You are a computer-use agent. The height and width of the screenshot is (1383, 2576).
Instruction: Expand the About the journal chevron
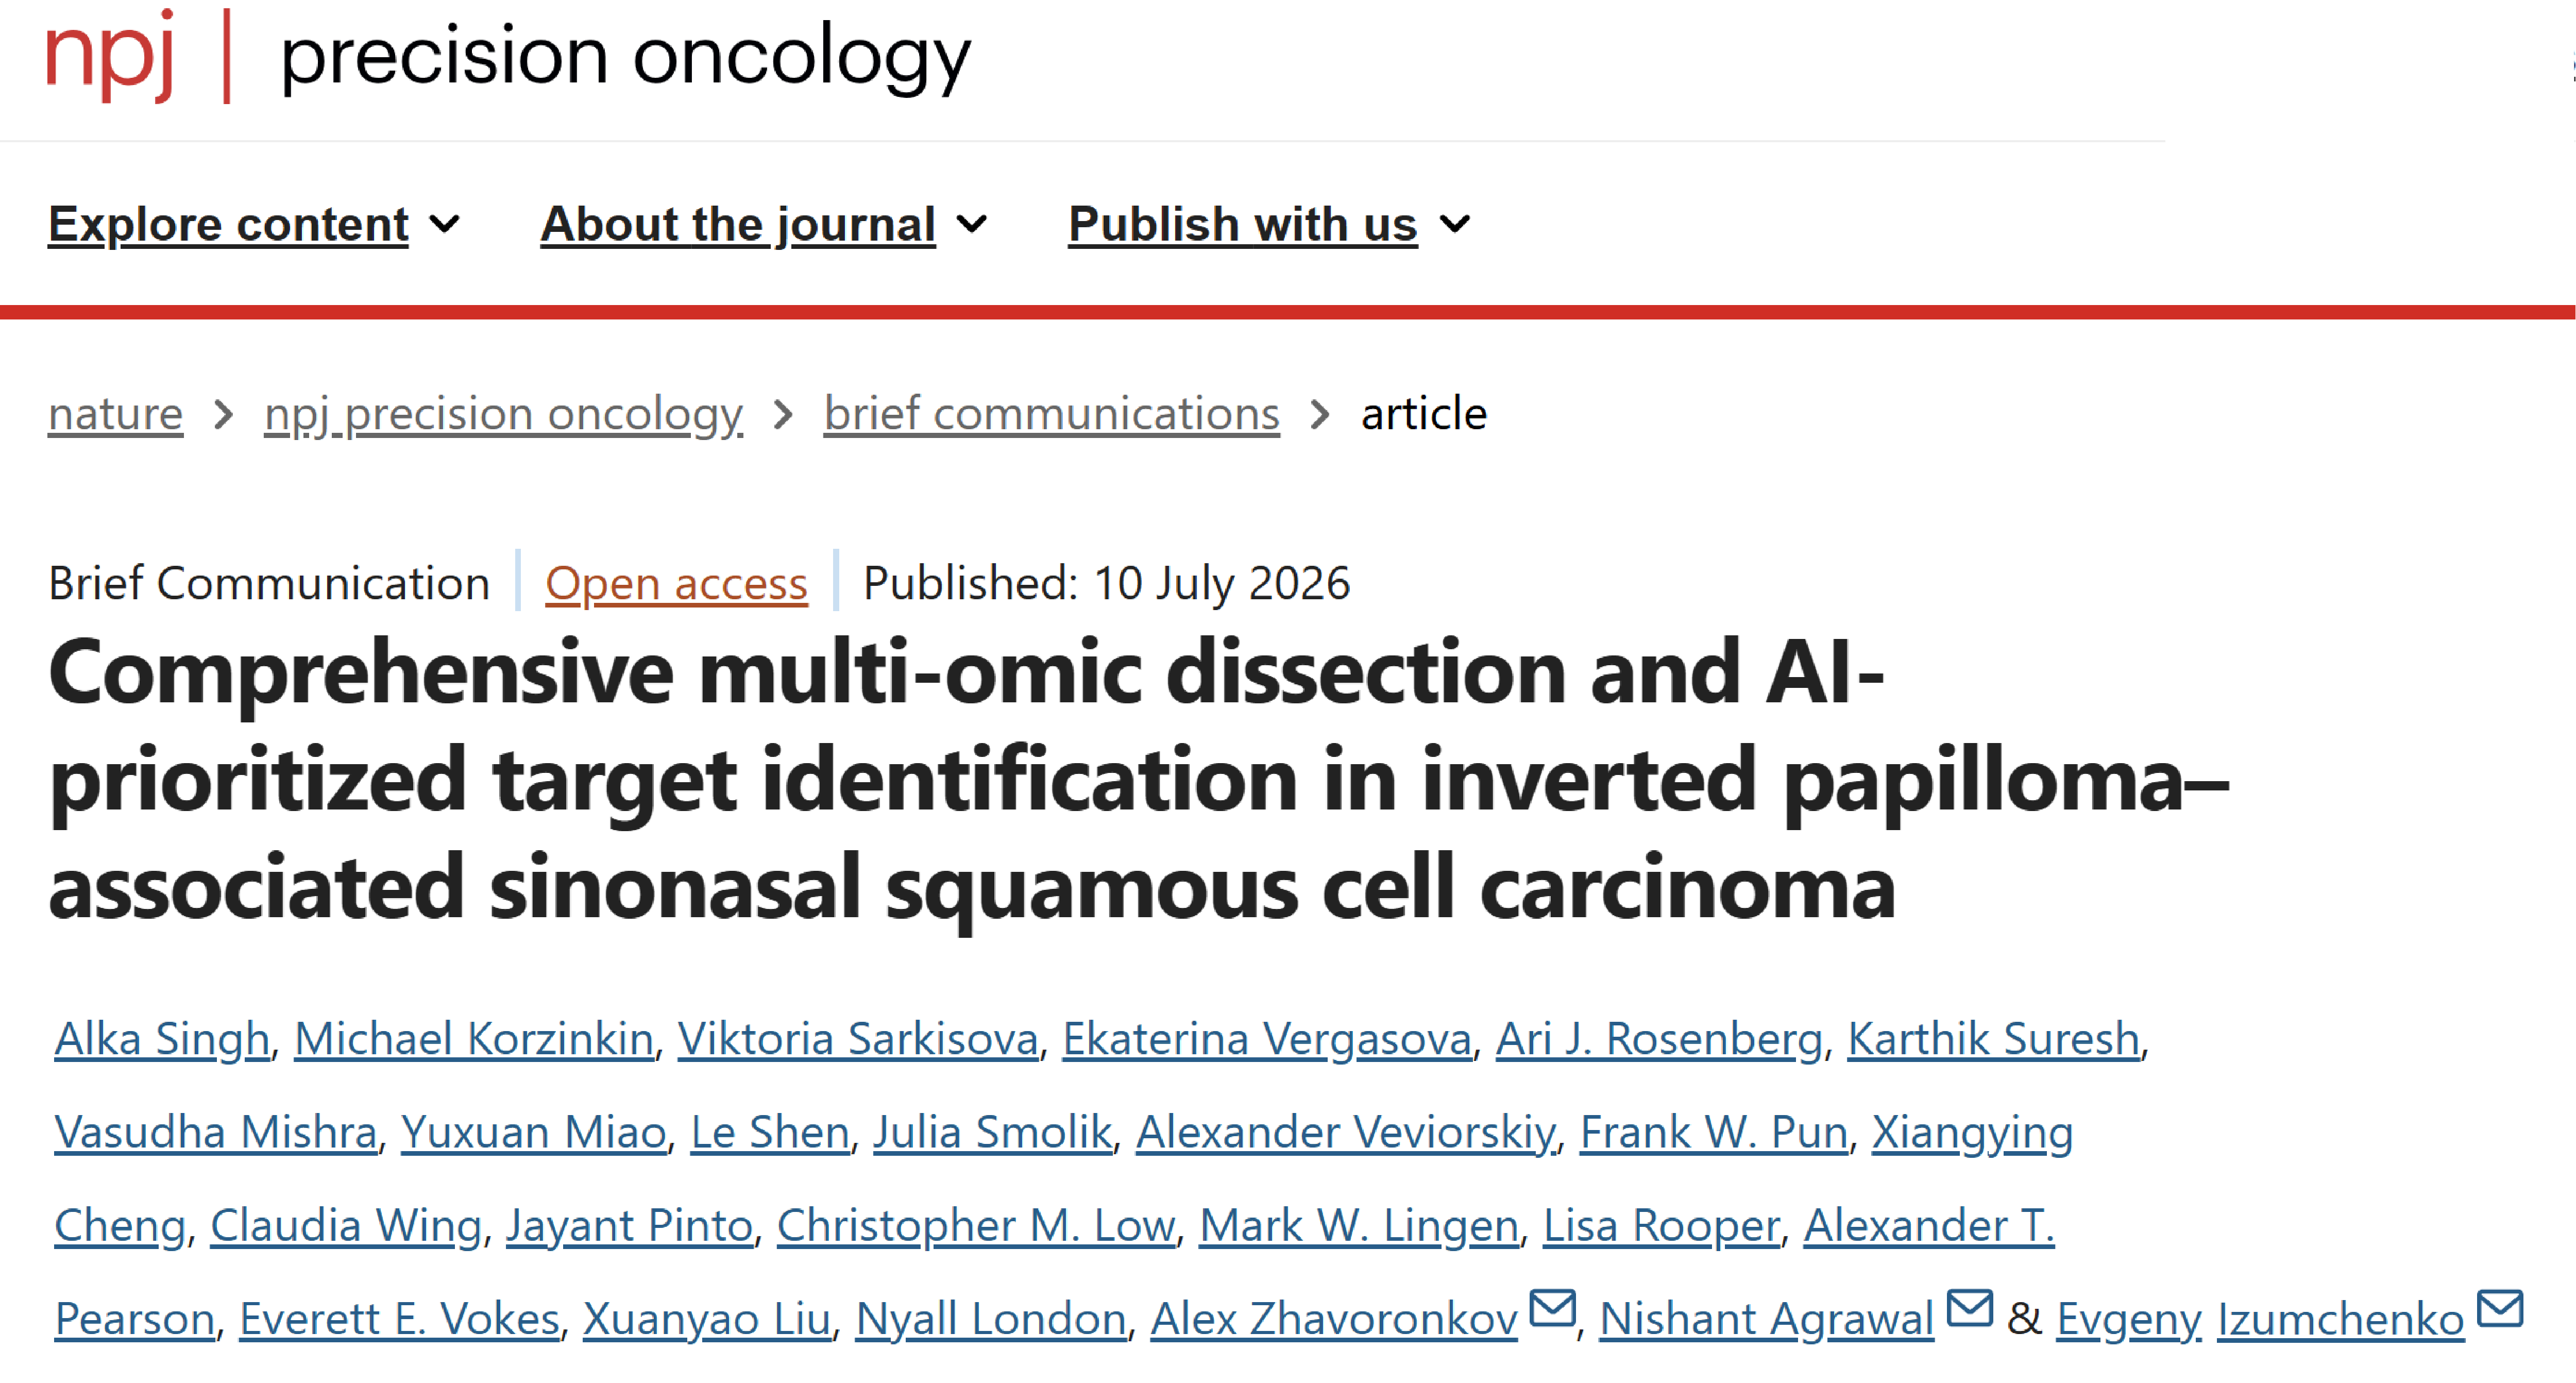972,224
